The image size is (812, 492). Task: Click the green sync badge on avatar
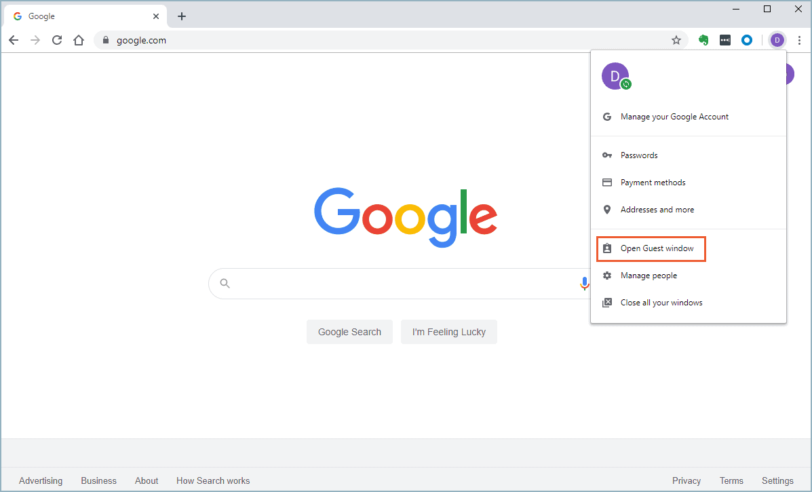626,84
